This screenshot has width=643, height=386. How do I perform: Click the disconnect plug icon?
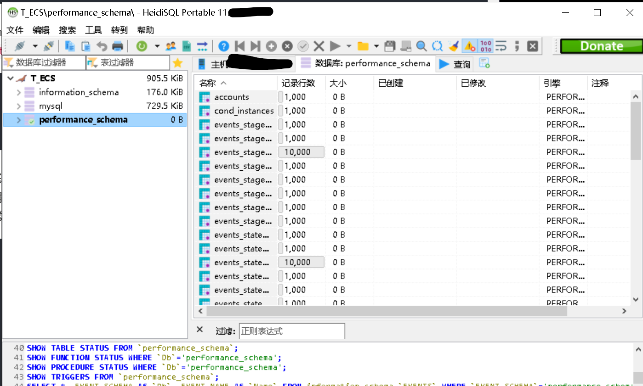click(49, 46)
